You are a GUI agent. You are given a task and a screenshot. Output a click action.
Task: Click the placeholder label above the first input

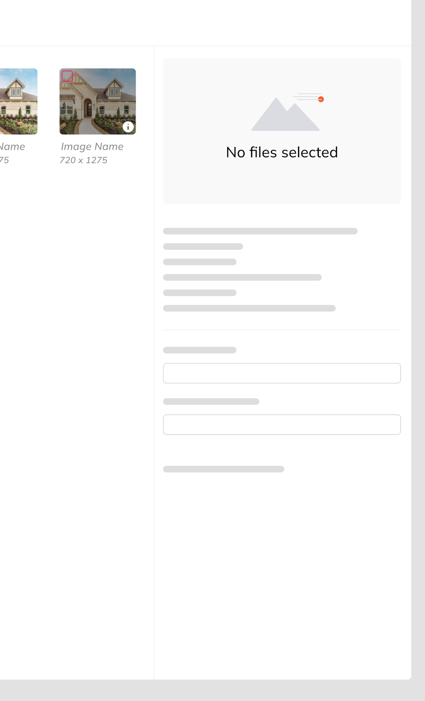click(200, 350)
